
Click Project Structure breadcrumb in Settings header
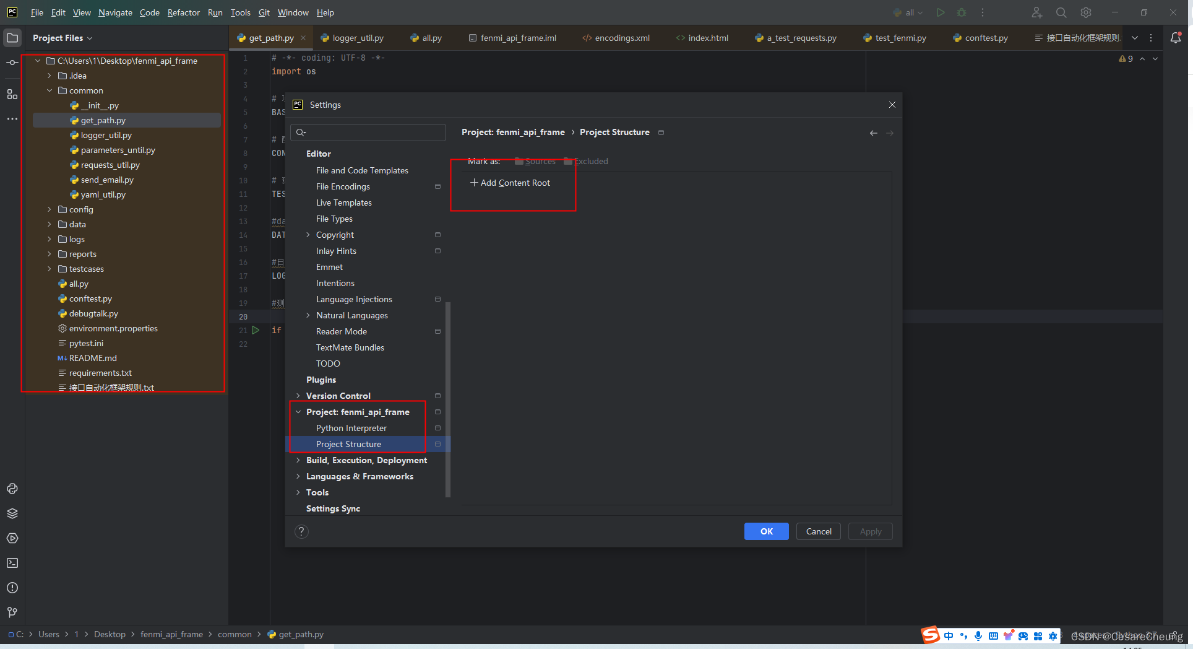[614, 132]
